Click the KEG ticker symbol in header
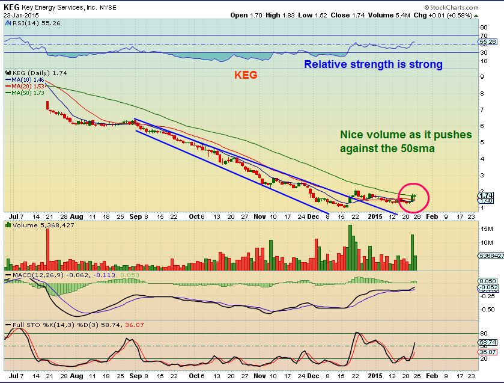Image resolution: width=504 pixels, height=383 pixels. tap(11, 7)
